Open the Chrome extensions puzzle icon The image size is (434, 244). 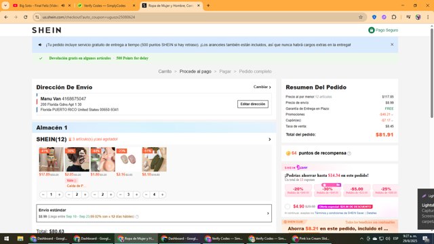point(394,17)
